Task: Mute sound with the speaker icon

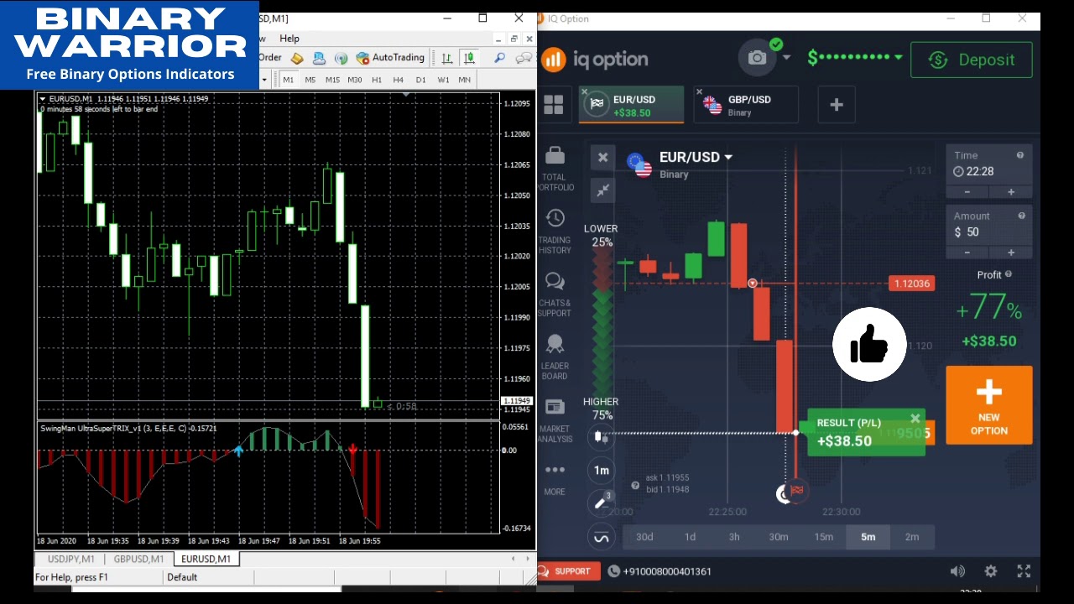Action: tap(957, 571)
